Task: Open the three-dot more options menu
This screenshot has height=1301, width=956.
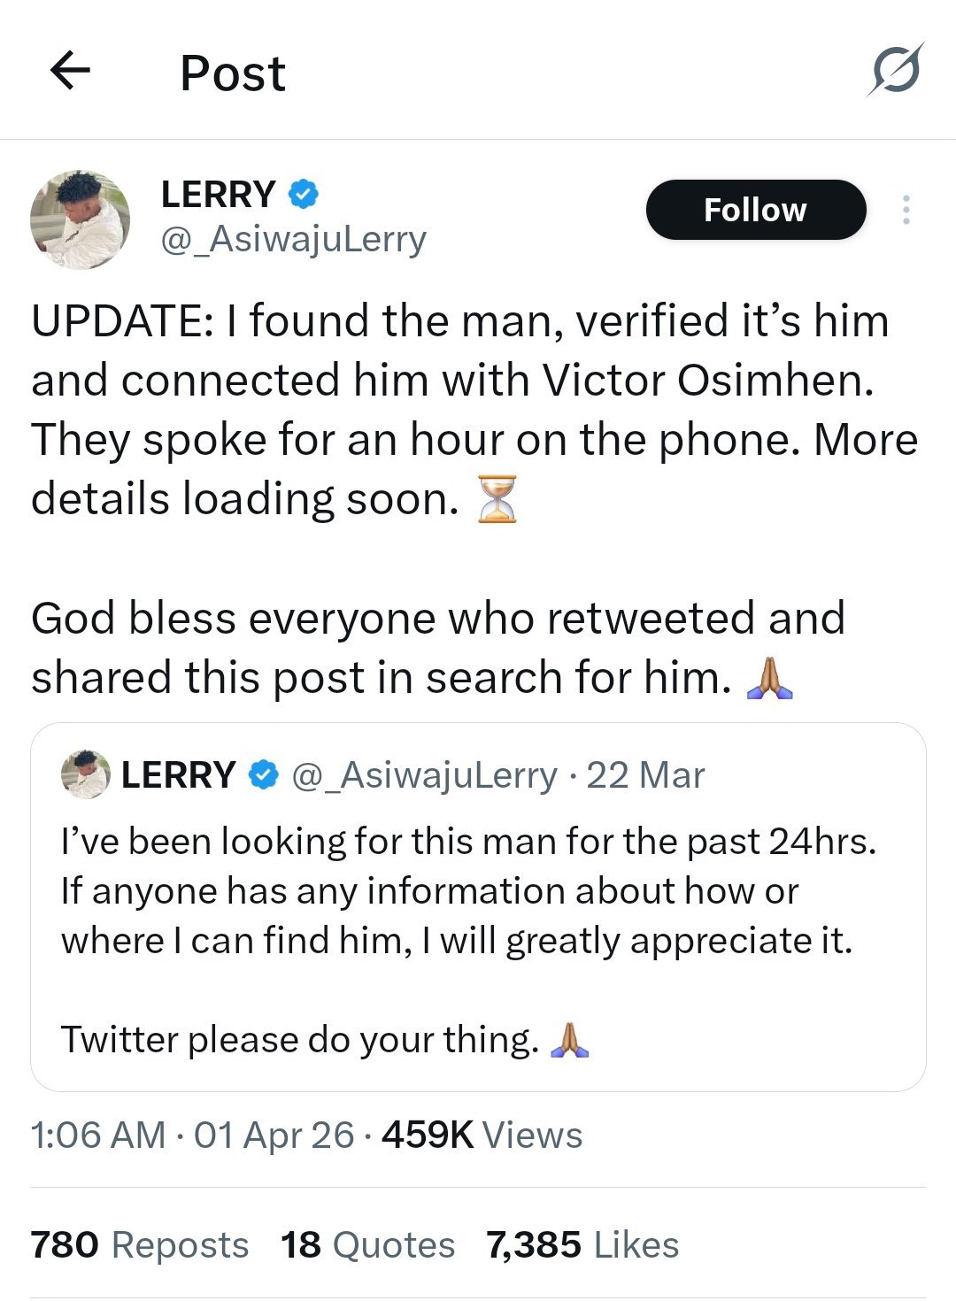Action: click(x=906, y=210)
